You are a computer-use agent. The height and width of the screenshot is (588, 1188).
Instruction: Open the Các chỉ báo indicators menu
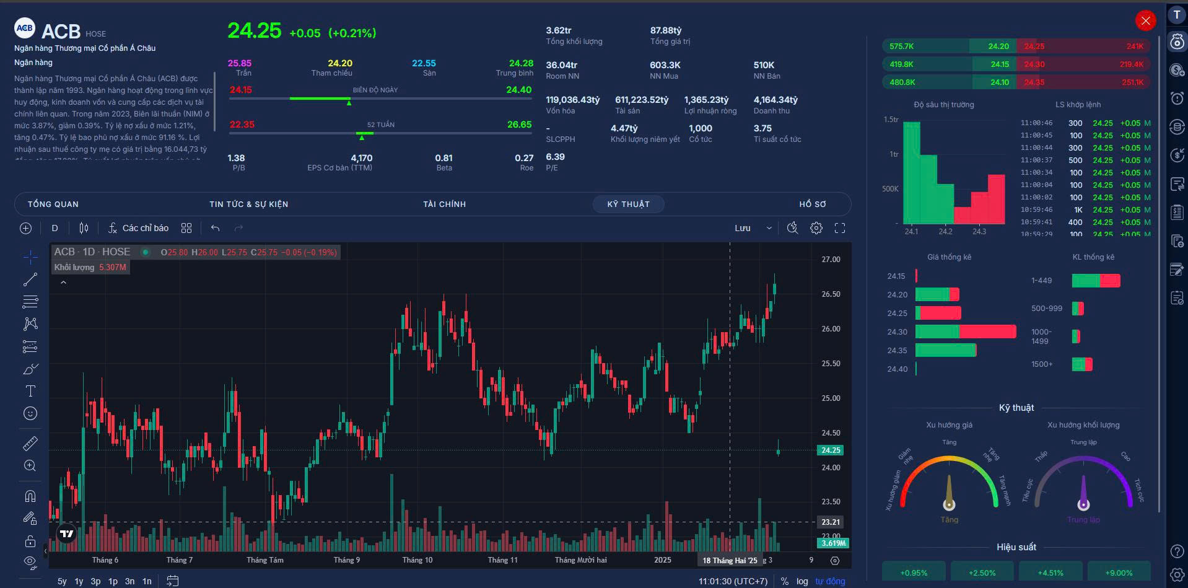pos(138,228)
